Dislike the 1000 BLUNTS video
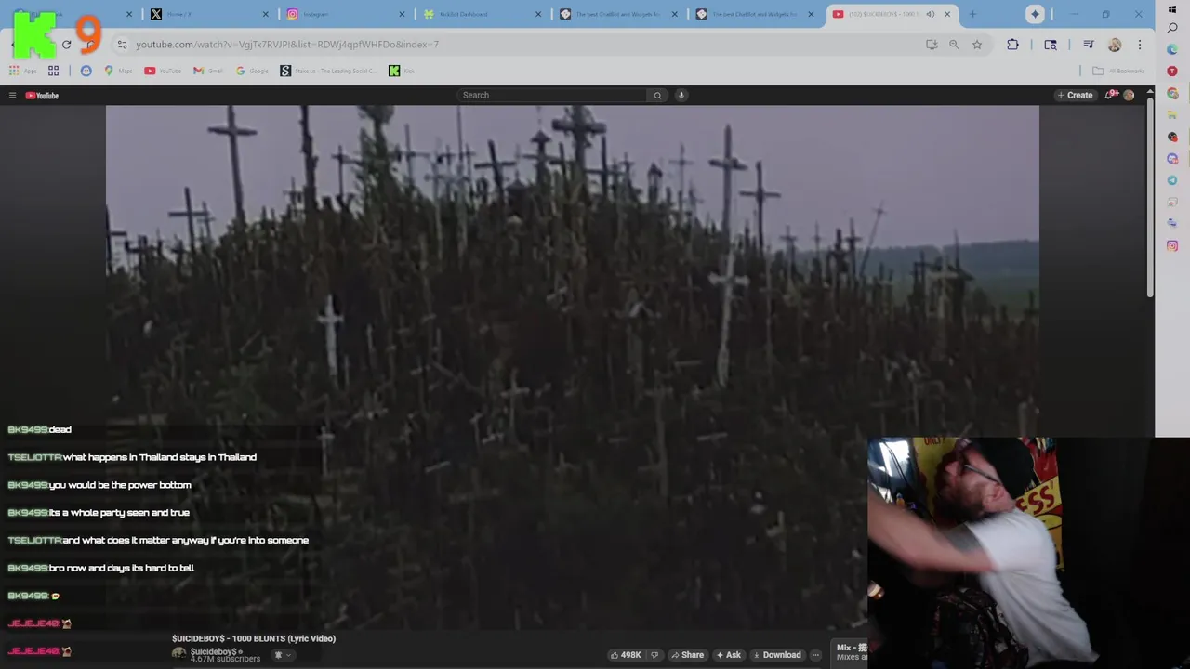 (x=654, y=655)
